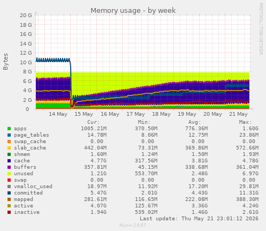Click mapped average value 222.08M

tap(196, 199)
